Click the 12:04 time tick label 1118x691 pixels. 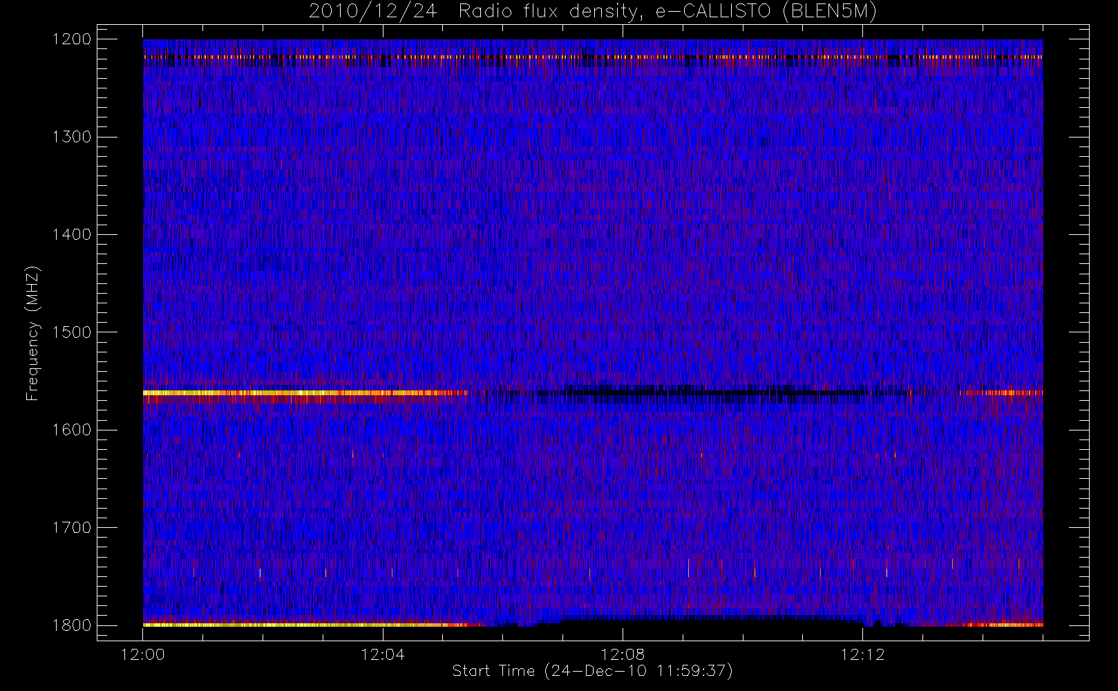(x=383, y=654)
